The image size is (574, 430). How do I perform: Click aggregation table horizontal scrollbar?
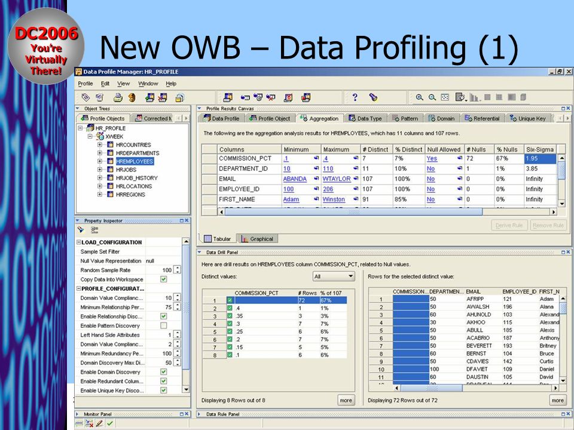[353, 211]
